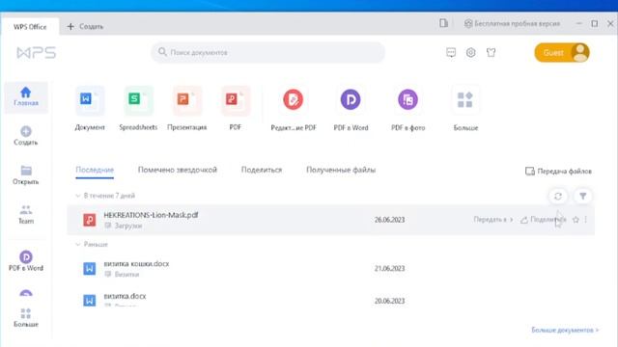Image resolution: width=618 pixels, height=347 pixels.
Task: Click the date 20.06.2023
Action: [x=389, y=301]
